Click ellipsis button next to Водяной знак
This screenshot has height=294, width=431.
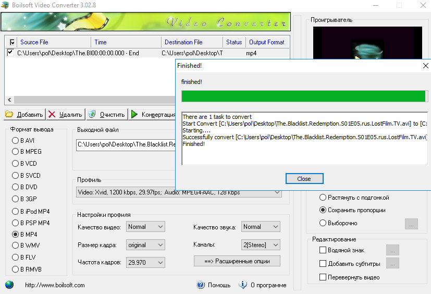pos(392,250)
